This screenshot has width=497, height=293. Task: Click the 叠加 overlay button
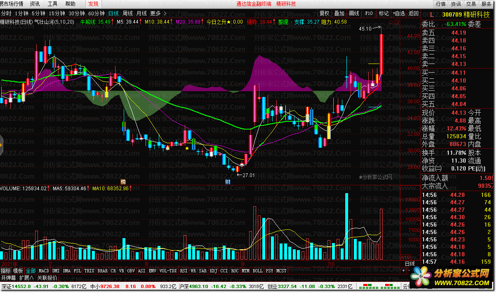[x=339, y=13]
